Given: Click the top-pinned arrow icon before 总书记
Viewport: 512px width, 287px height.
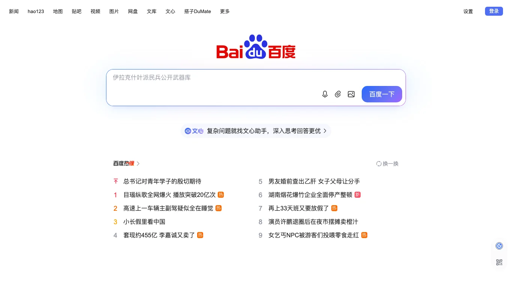Looking at the screenshot, I should 116,181.
